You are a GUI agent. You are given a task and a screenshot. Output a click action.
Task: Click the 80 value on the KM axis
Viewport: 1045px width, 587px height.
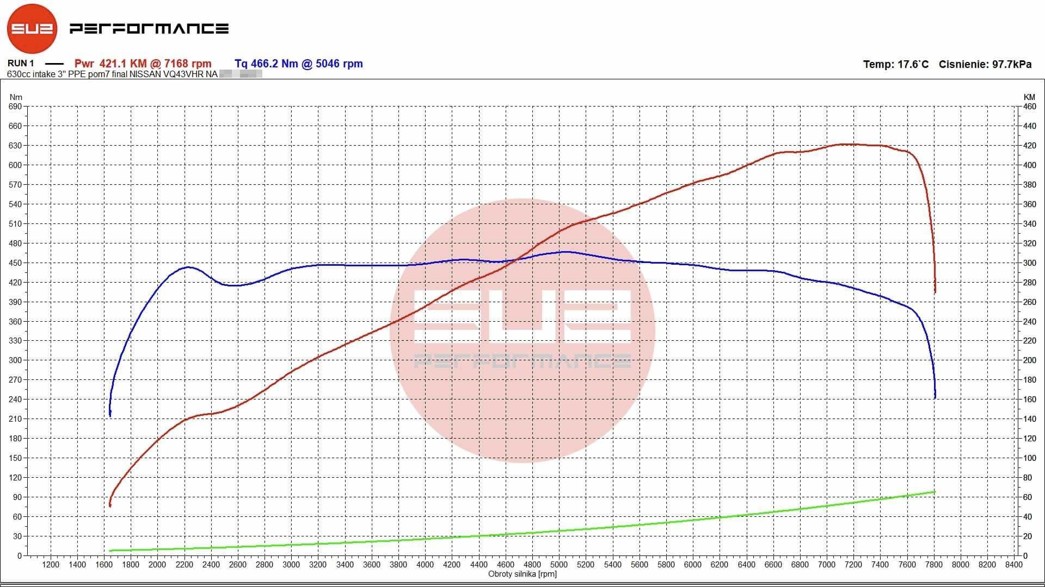(x=1028, y=478)
